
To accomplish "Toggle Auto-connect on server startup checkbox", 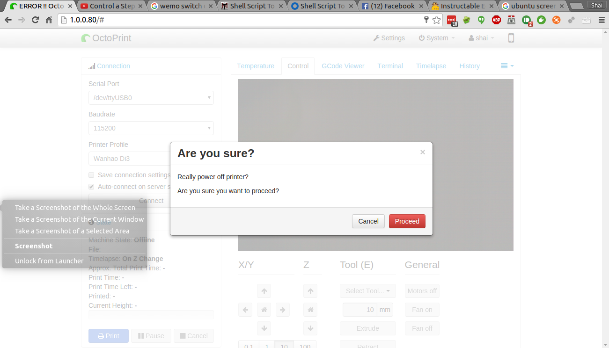I will [x=91, y=187].
